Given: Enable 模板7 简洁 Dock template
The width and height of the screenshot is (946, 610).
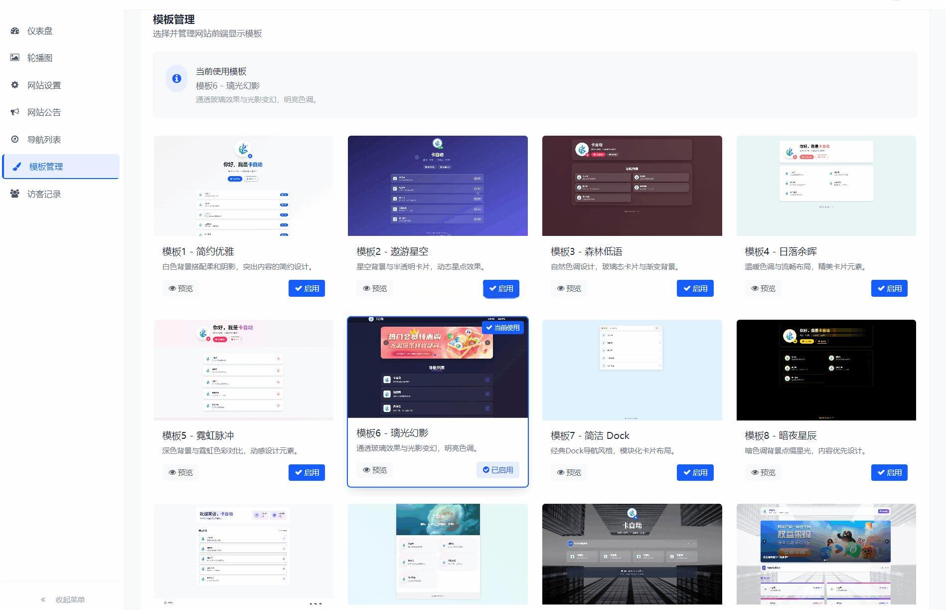Looking at the screenshot, I should point(695,472).
